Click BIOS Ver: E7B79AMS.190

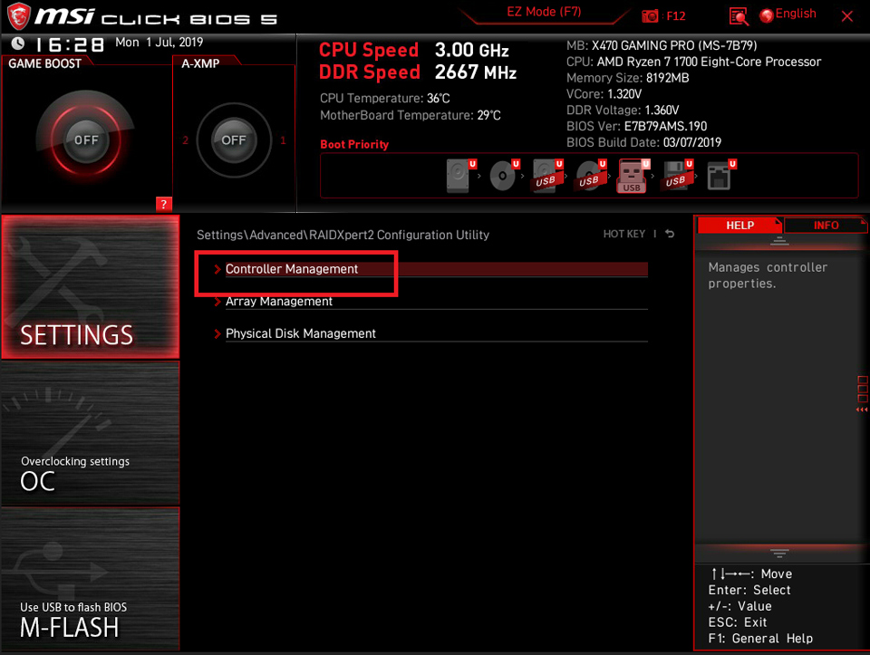tap(636, 126)
